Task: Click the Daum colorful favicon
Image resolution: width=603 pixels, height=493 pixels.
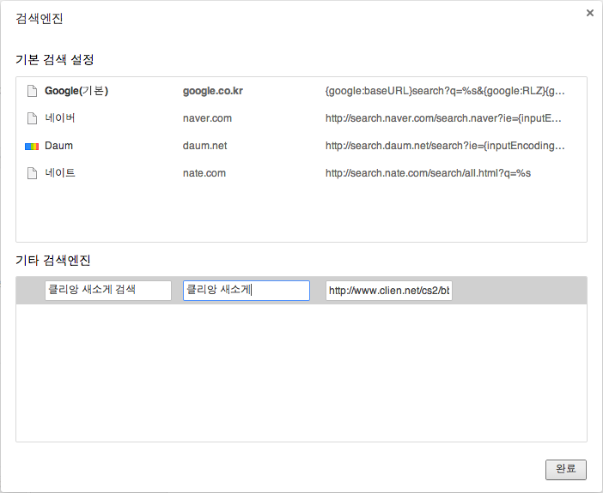Action: [32, 147]
